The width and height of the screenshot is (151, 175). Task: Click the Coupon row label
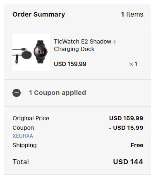(x=23, y=128)
